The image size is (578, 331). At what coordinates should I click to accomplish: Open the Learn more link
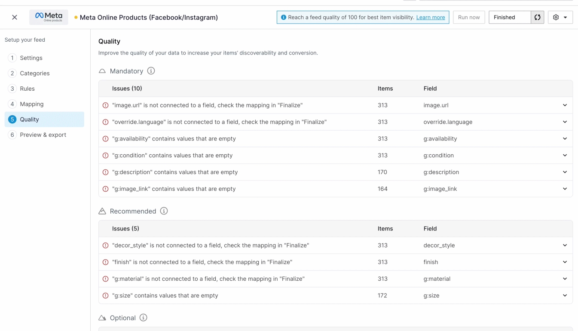(x=430, y=17)
